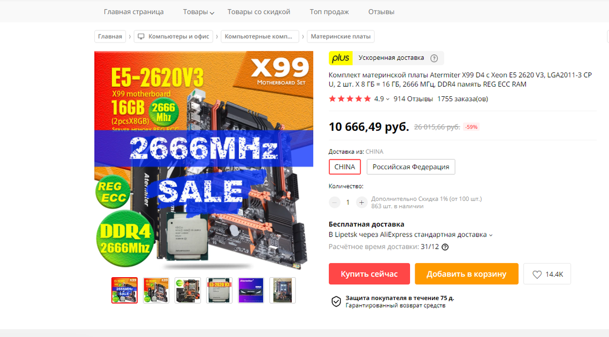This screenshot has height=337, width=609.
Task: Expand the 4.9 rating breakdown chevron
Action: click(x=388, y=99)
